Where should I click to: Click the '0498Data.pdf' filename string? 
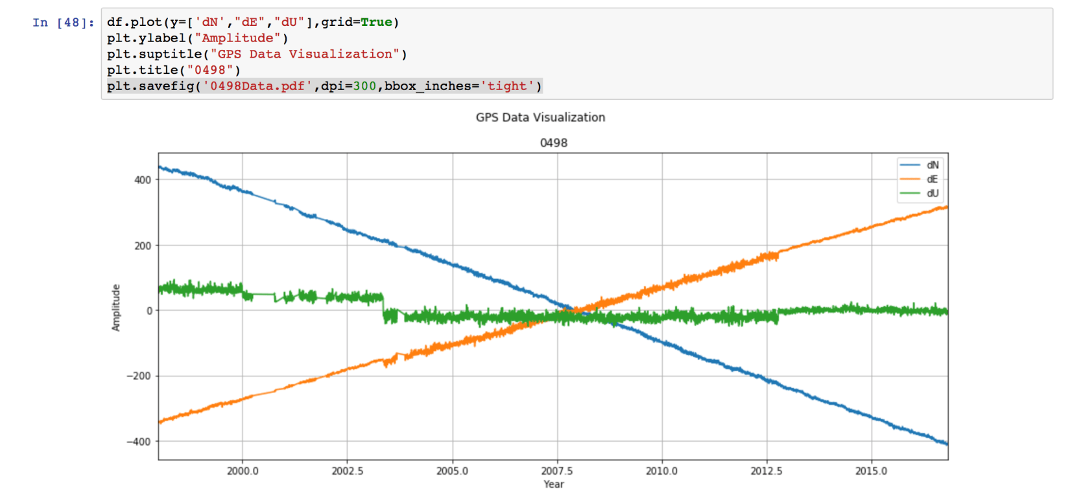pyautogui.click(x=257, y=86)
